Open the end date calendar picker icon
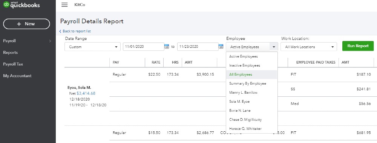 [x=221, y=47]
